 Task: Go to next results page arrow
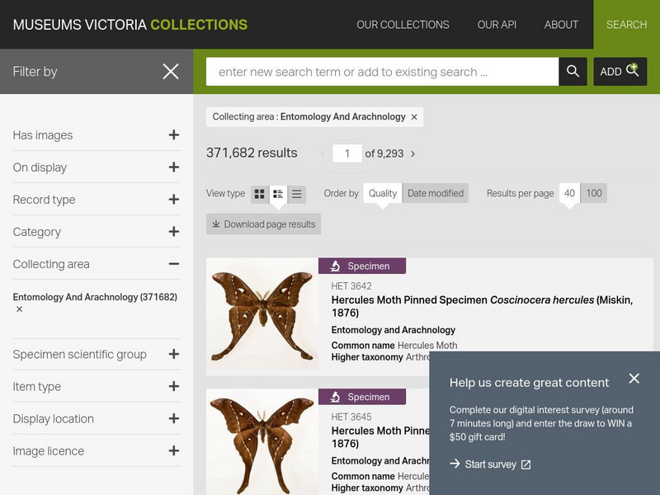click(x=413, y=154)
